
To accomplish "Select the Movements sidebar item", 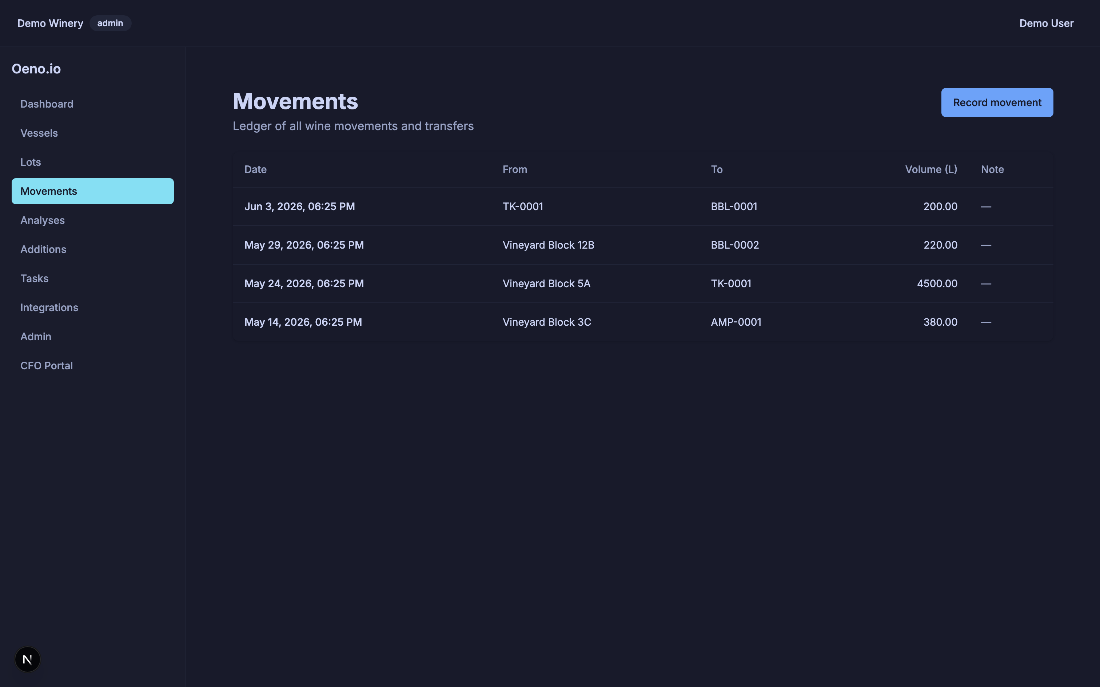I will click(92, 191).
